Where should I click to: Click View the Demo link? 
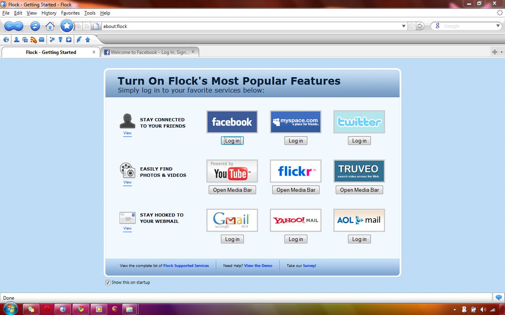(258, 266)
